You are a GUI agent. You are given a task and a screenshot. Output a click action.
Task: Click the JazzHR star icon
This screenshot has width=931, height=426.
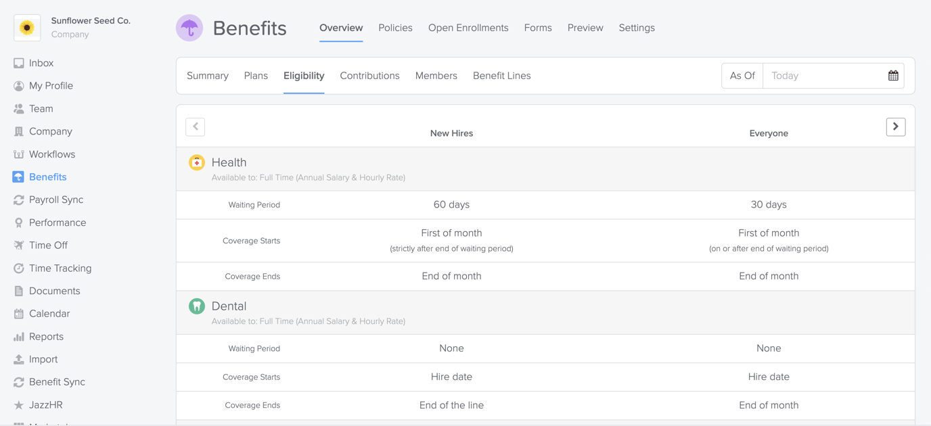[20, 404]
